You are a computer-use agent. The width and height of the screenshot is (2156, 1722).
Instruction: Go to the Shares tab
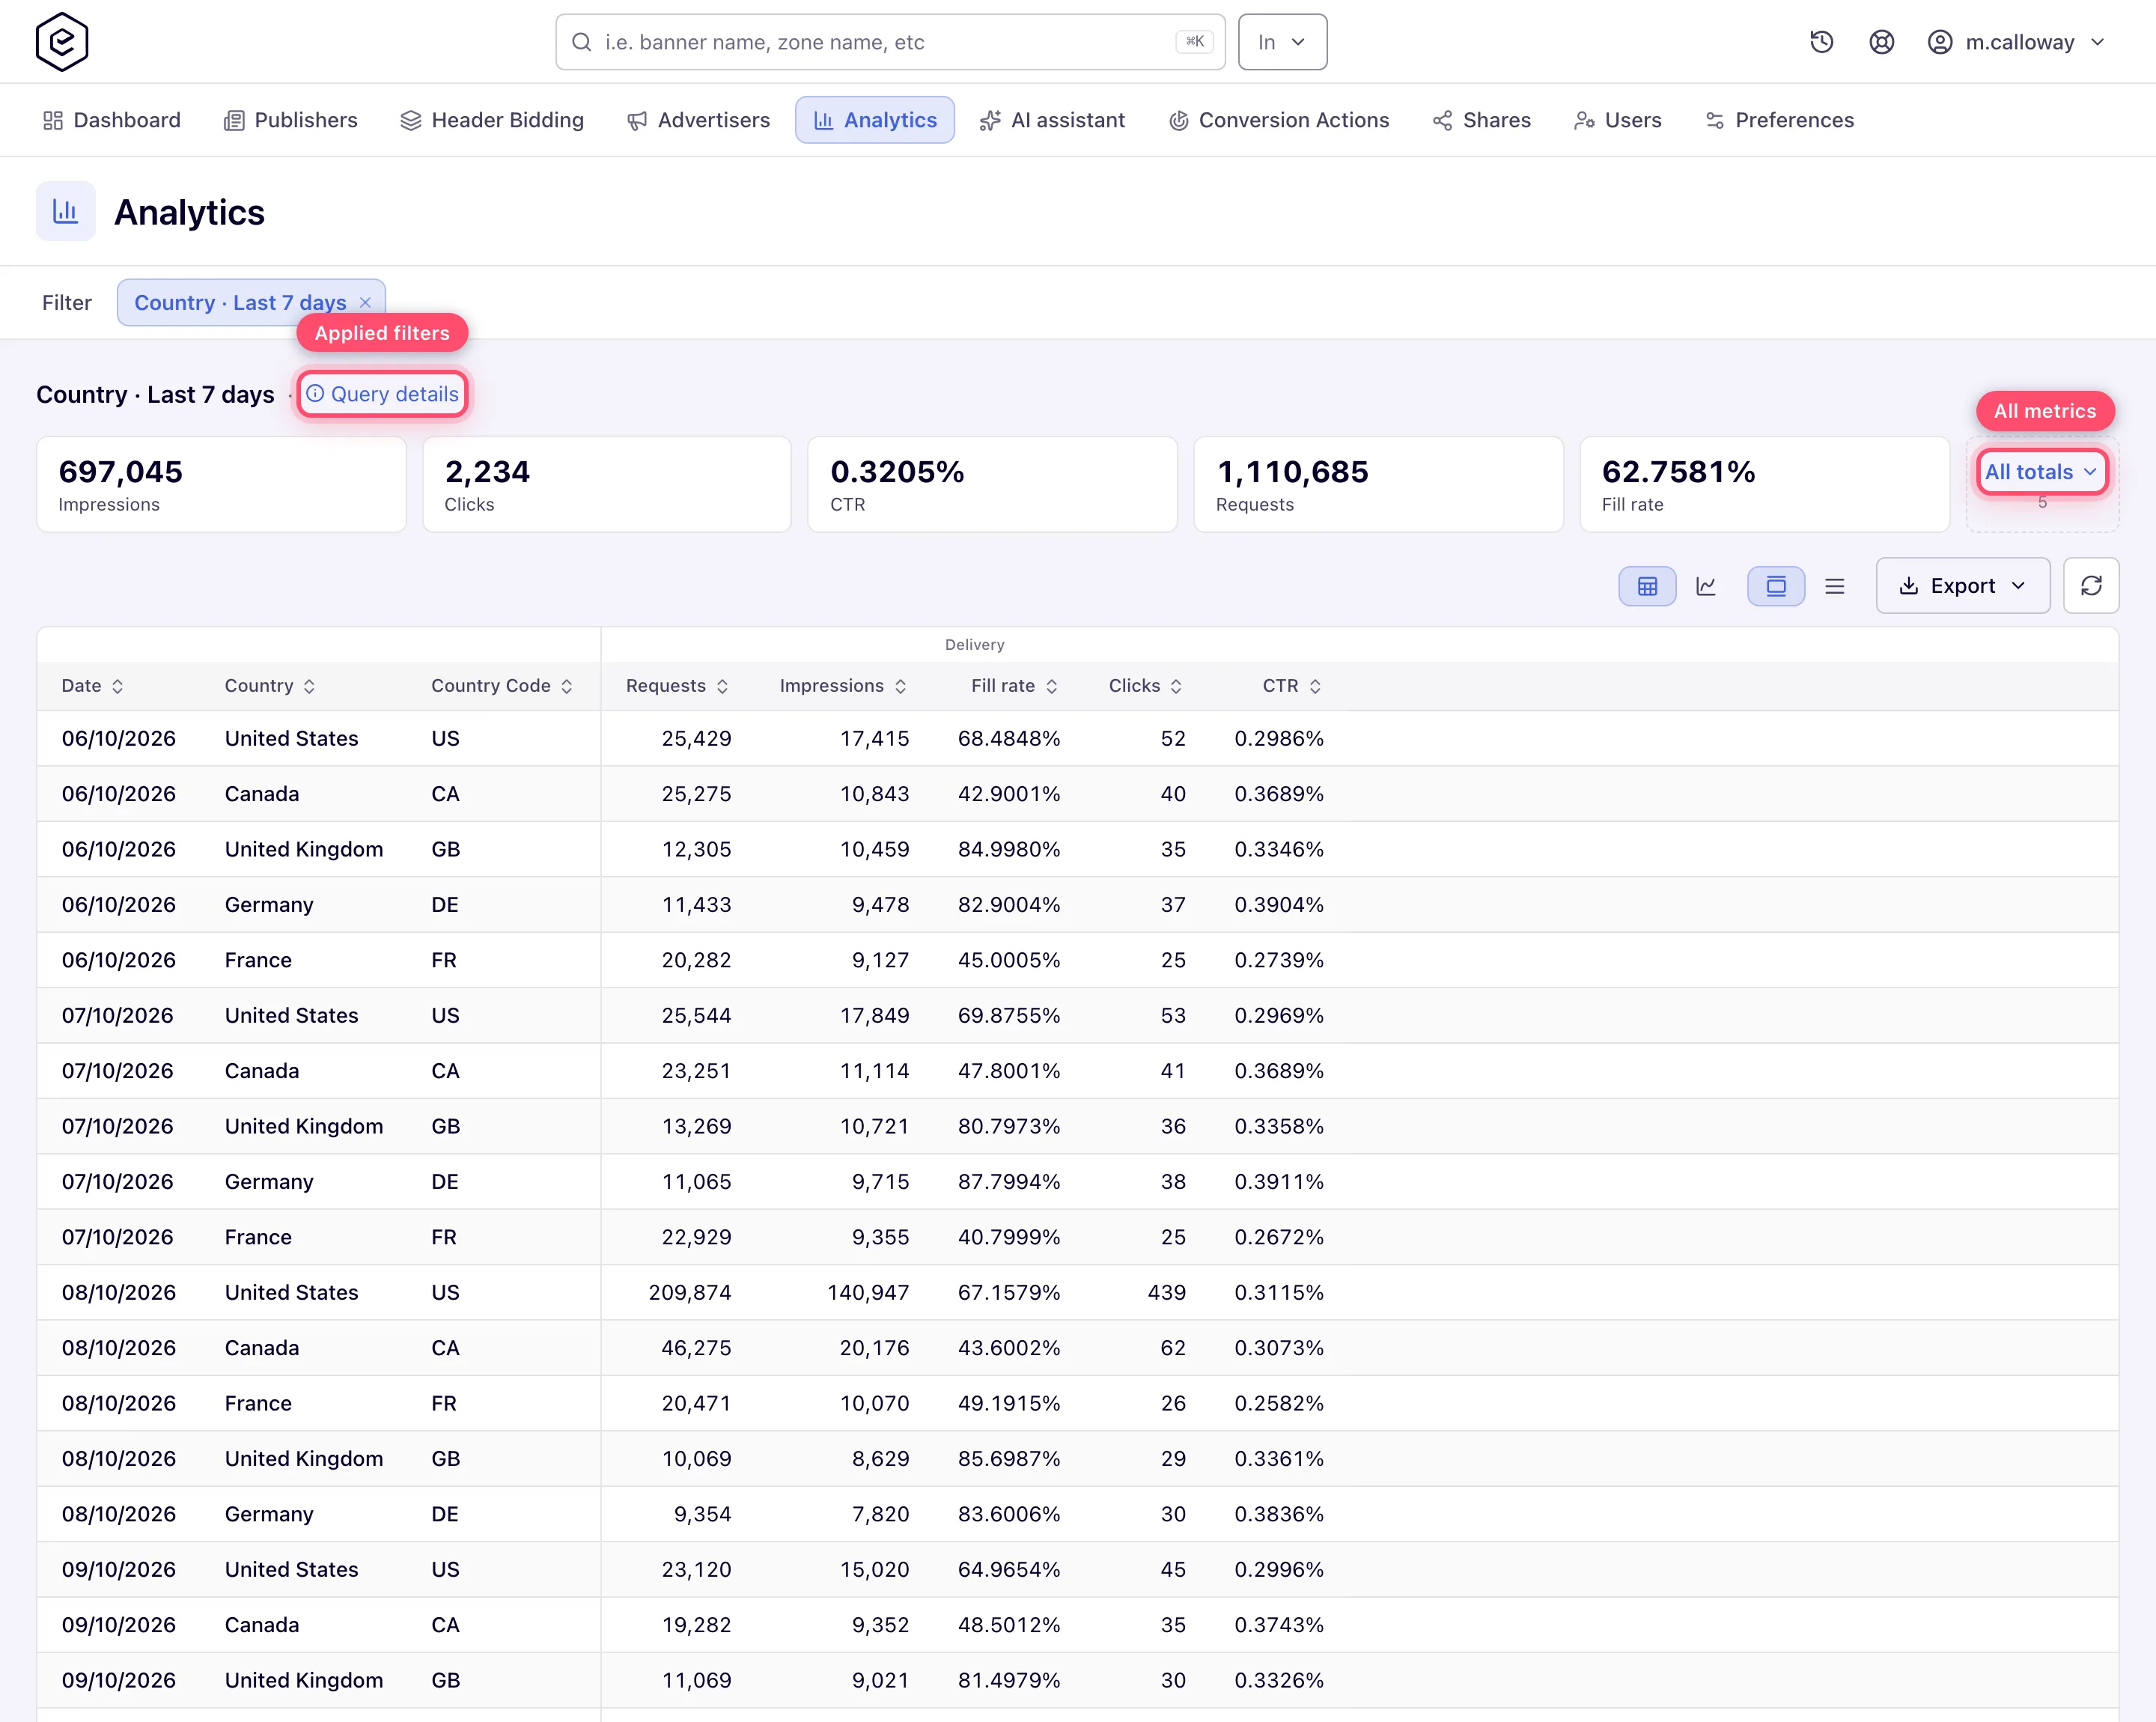[1482, 120]
